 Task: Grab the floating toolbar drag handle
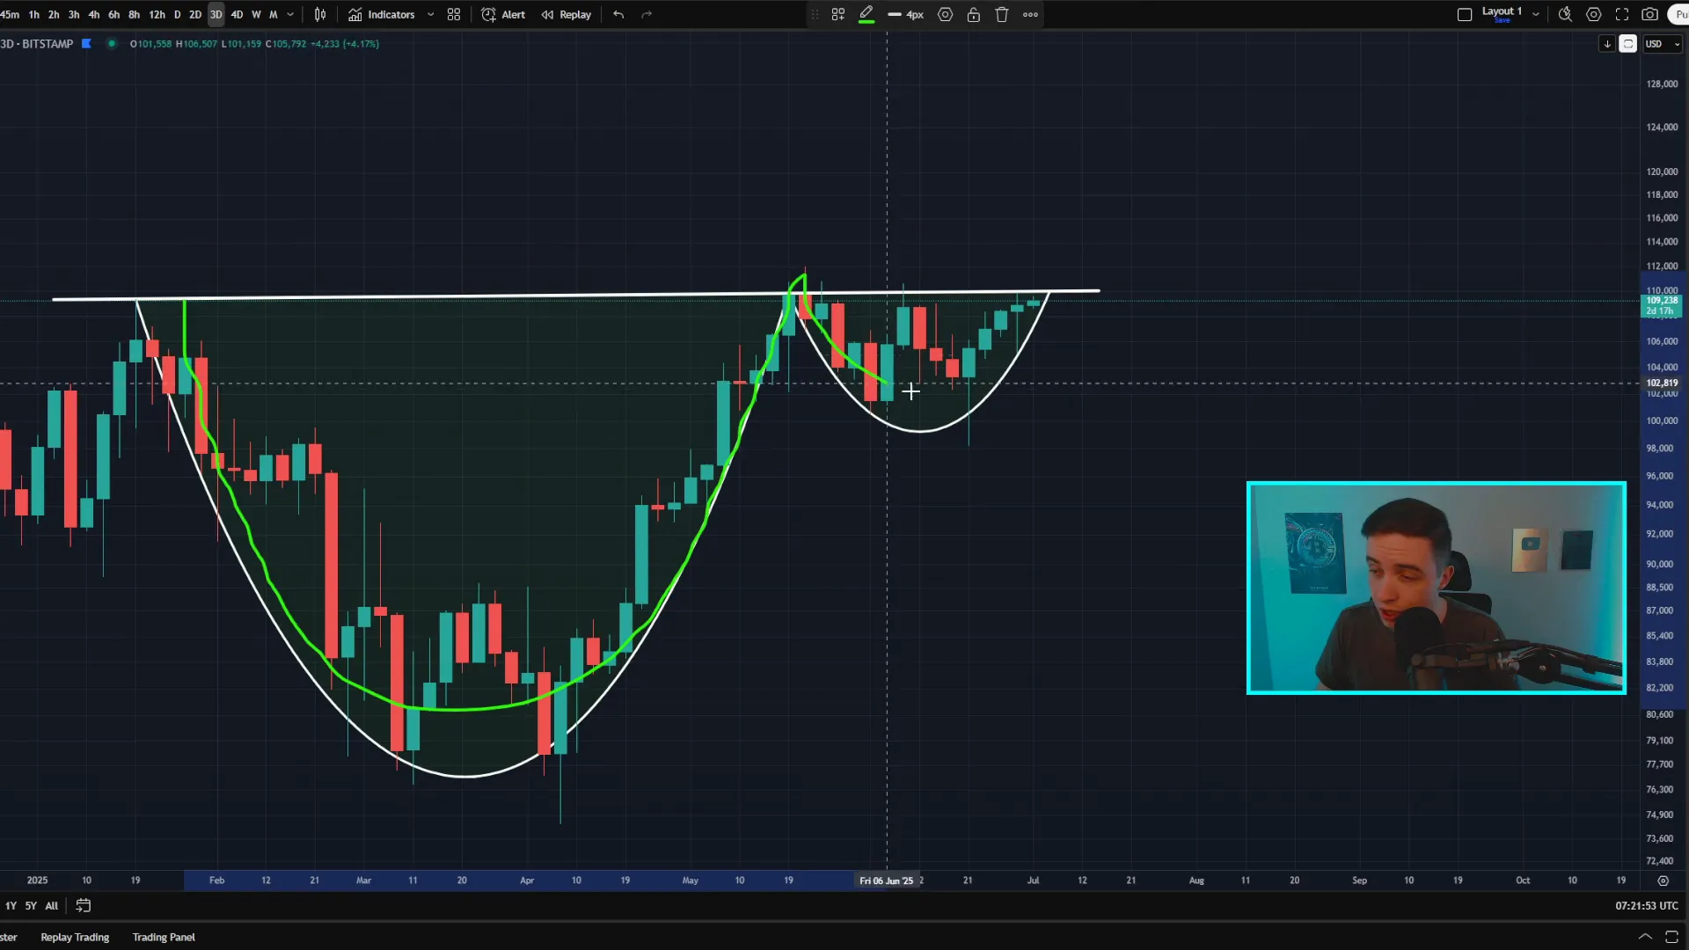point(815,15)
